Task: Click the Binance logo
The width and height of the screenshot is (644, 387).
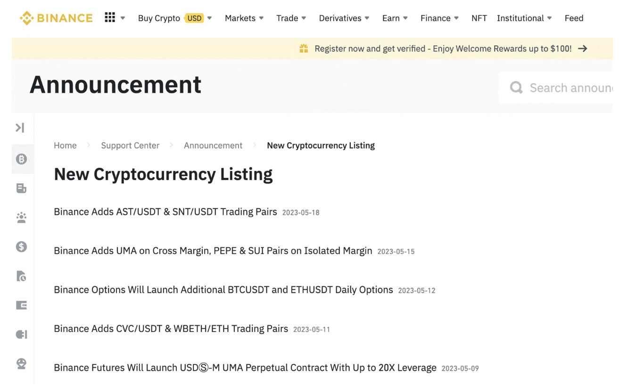Action: [x=56, y=18]
